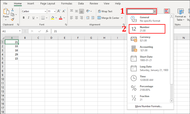Screen dimensions: 190x114
Task: Open font color dropdown arrow
Action: (64, 18)
